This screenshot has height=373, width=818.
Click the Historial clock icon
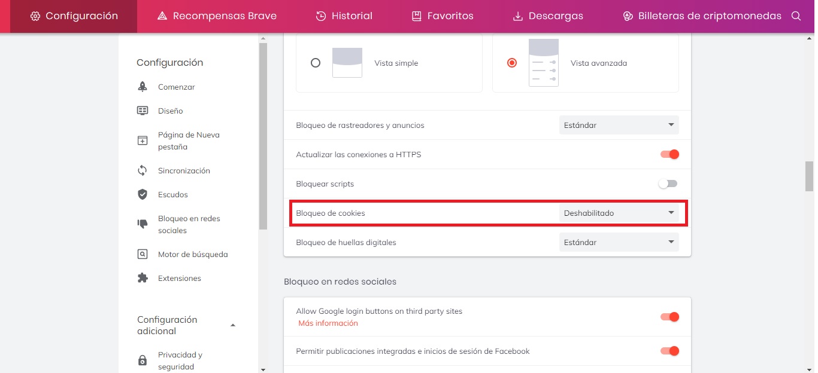(x=321, y=16)
